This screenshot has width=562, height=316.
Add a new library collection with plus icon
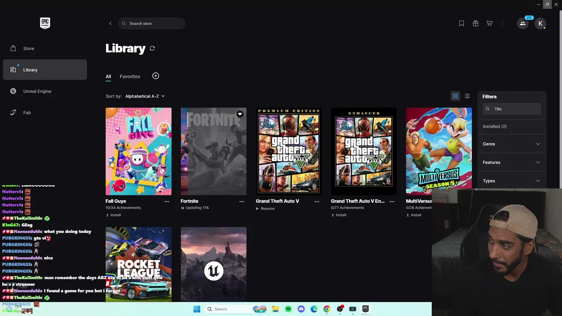click(x=155, y=76)
